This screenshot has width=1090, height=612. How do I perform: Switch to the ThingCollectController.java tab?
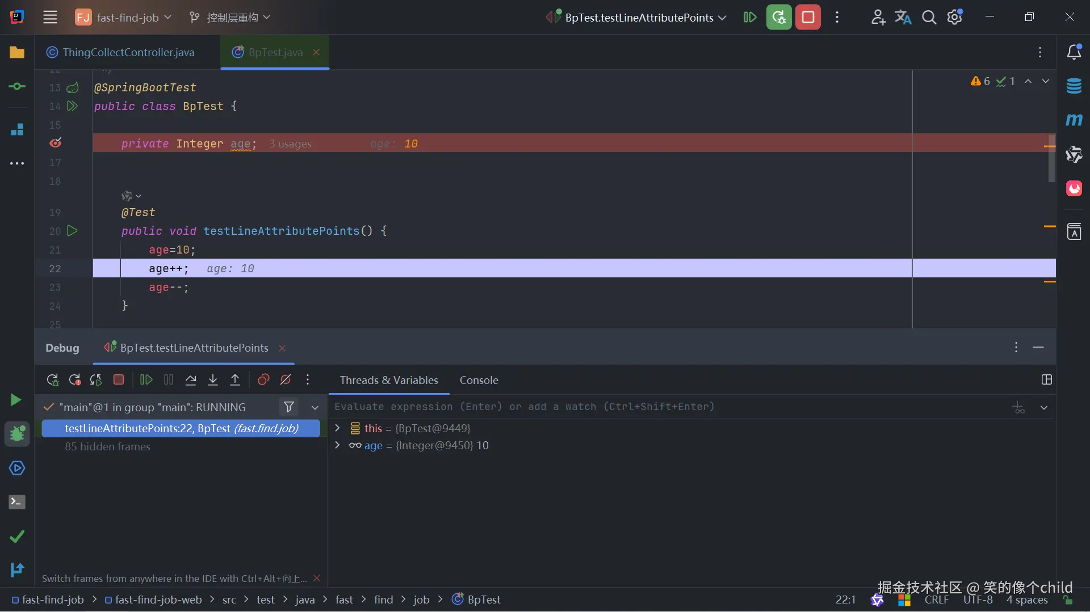point(121,52)
